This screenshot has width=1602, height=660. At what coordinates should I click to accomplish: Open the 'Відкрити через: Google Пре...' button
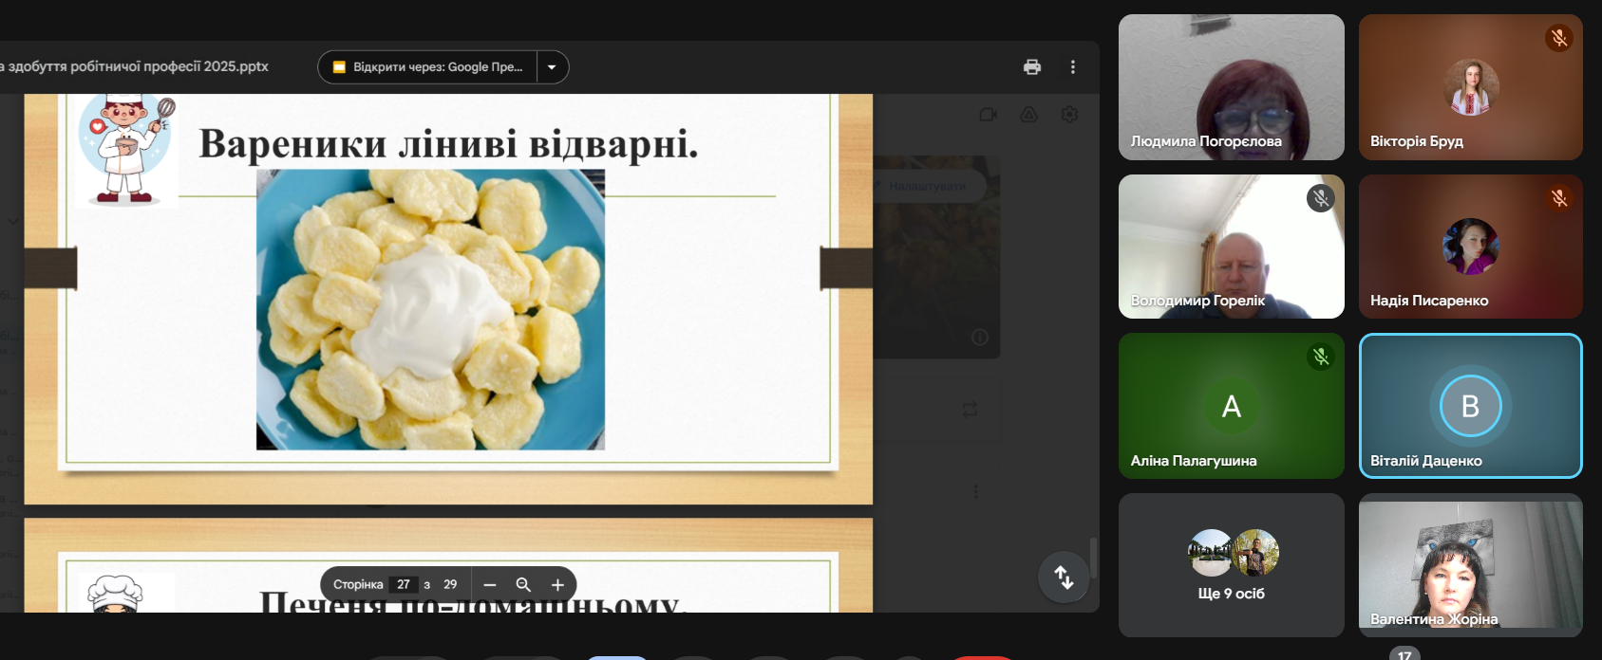pos(427,67)
